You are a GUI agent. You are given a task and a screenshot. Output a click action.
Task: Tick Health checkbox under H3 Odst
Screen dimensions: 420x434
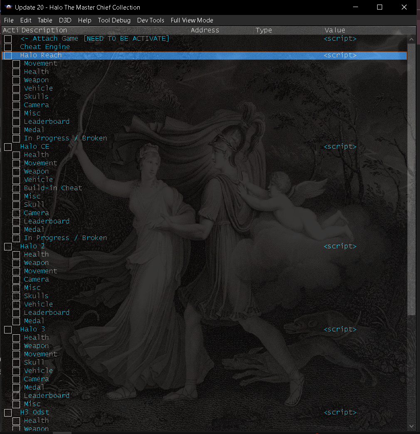(x=16, y=421)
